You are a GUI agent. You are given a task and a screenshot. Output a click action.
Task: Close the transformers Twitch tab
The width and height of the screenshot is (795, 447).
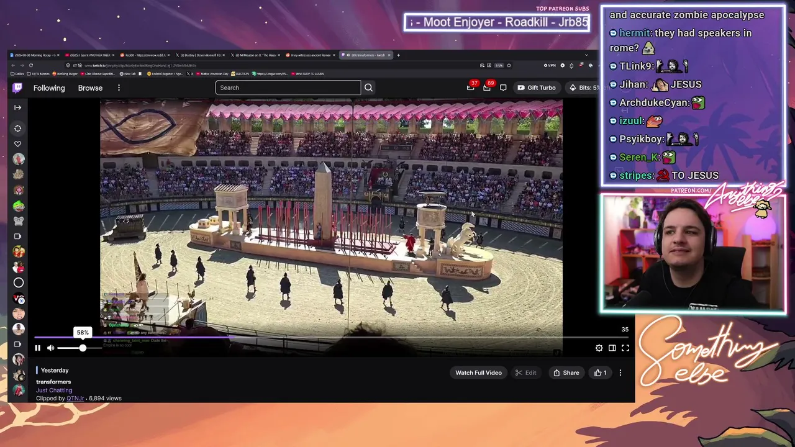click(389, 55)
